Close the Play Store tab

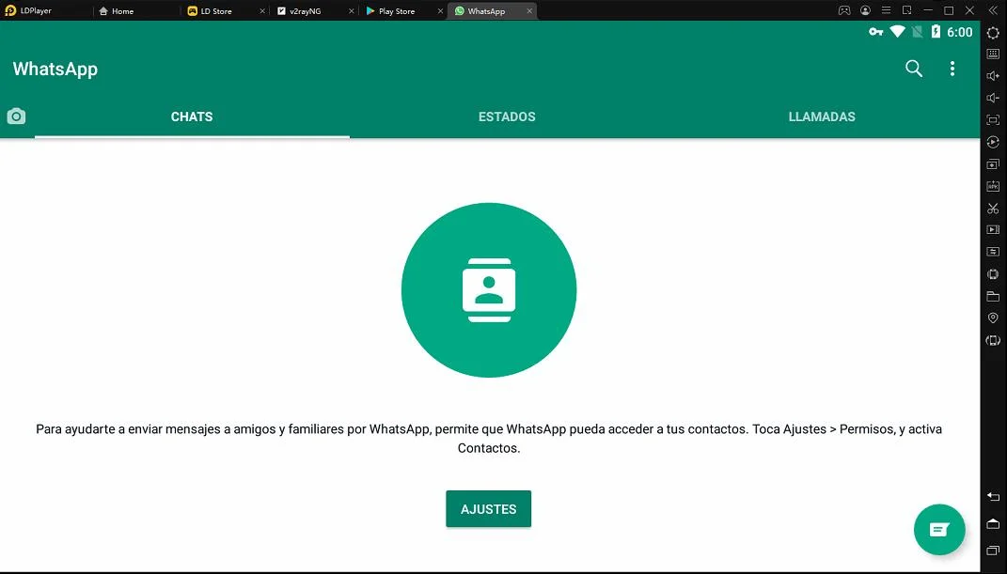440,11
